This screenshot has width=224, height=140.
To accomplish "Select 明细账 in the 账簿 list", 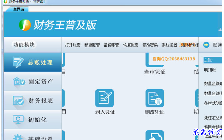I will click(210, 70).
